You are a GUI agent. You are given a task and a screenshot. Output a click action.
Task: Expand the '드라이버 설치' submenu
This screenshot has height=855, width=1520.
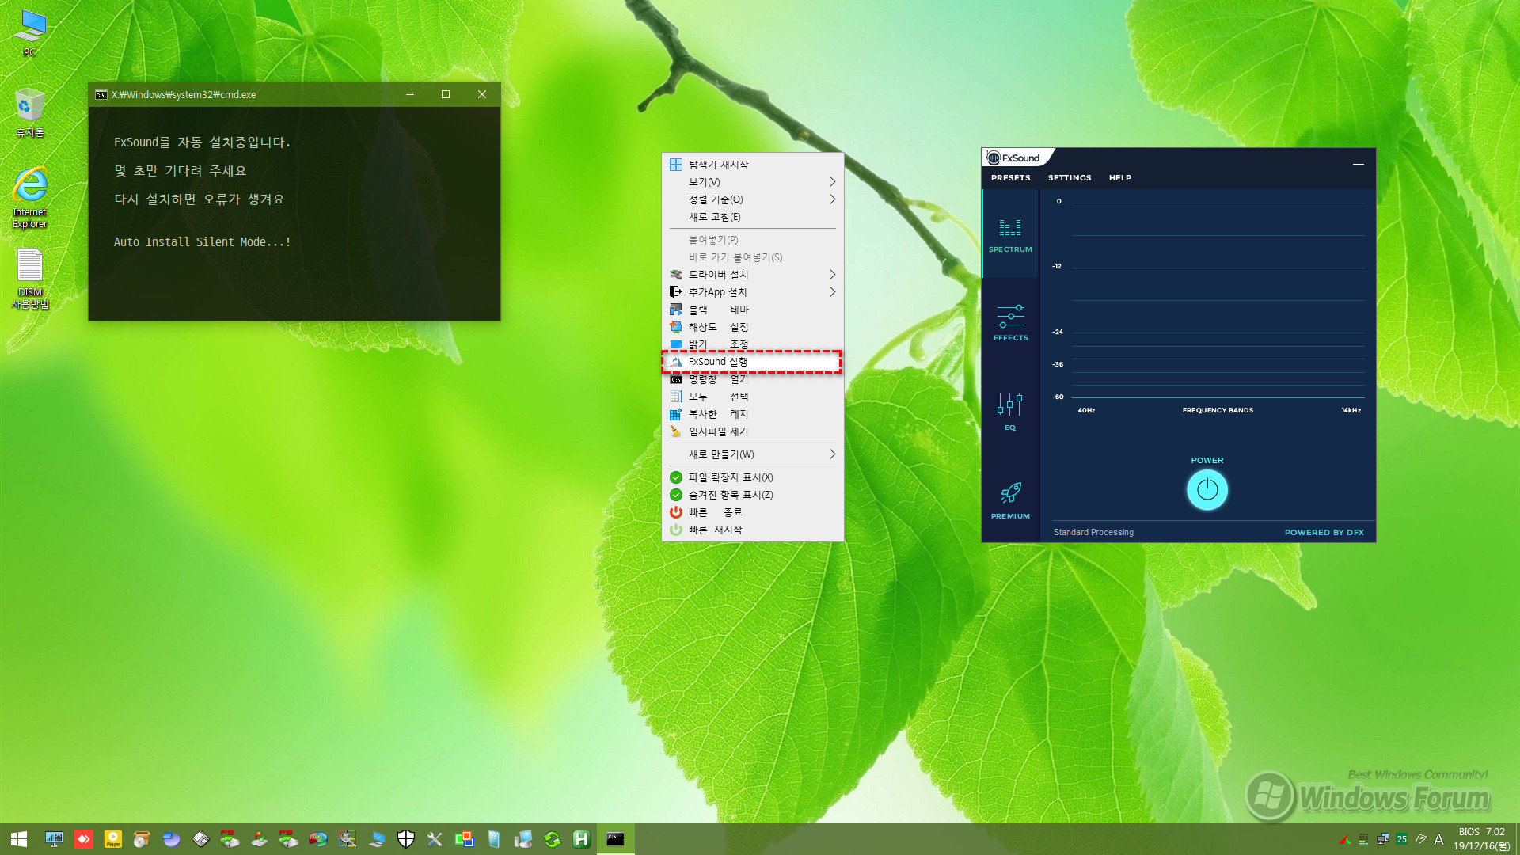[x=752, y=275]
